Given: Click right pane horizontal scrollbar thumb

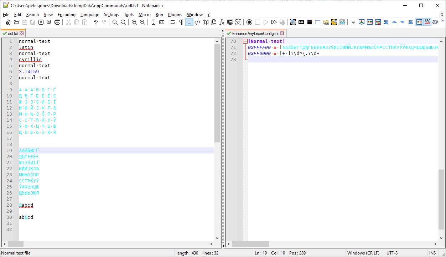Looking at the screenshot, I should pos(250,244).
